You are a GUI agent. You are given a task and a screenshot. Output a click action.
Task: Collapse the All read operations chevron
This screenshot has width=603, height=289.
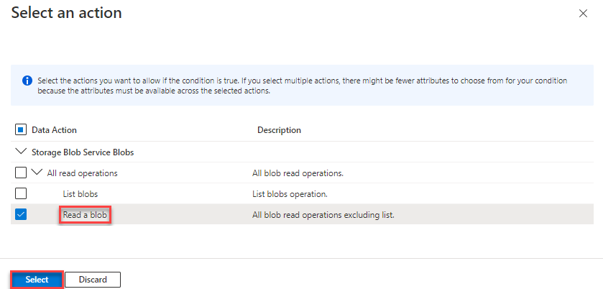[37, 173]
